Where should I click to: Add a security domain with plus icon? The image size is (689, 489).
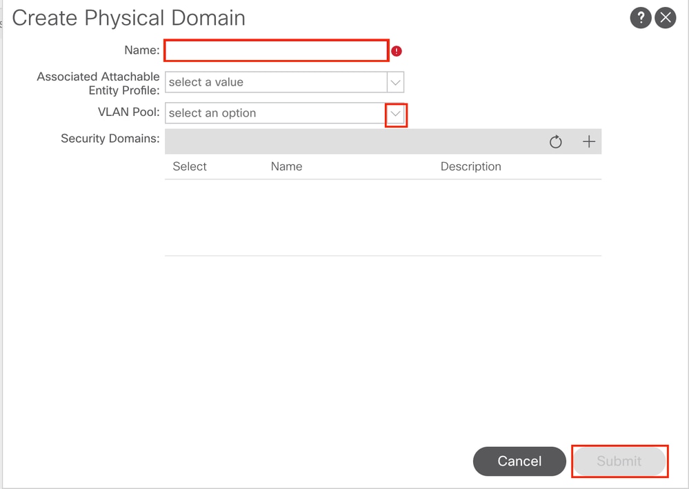coord(589,141)
